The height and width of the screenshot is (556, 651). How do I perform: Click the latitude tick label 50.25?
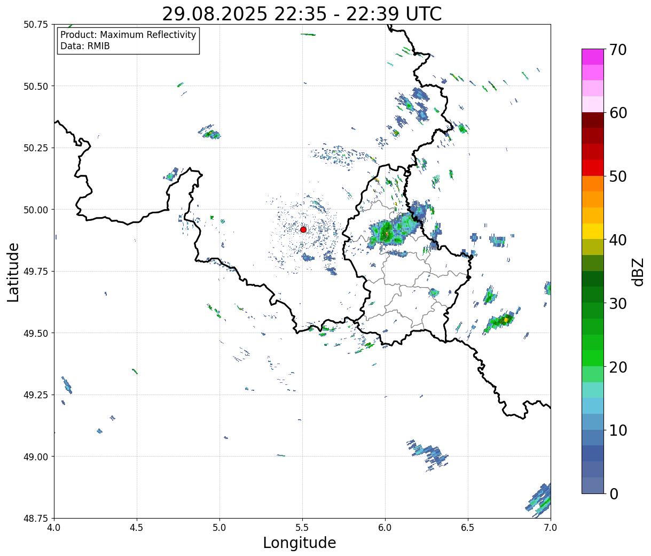pos(36,148)
